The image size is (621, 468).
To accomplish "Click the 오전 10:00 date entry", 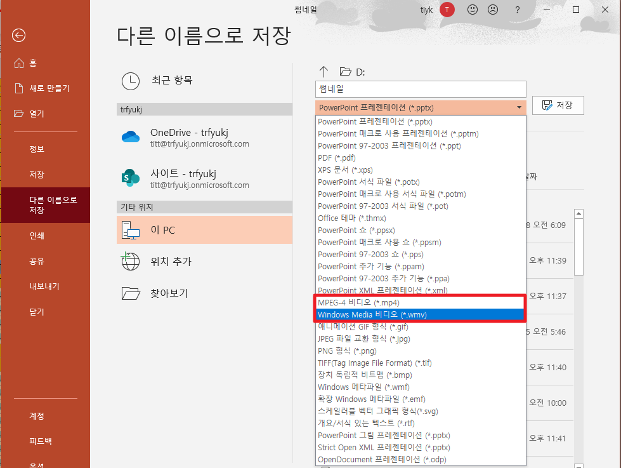I will coord(547,403).
